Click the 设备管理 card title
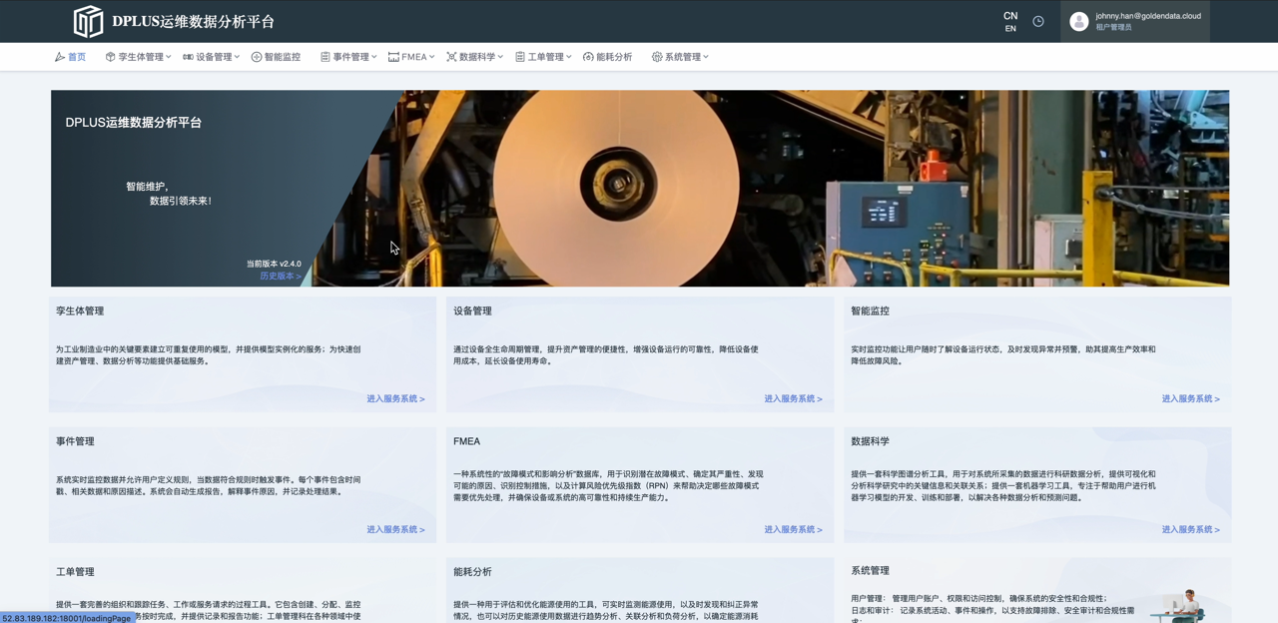The width and height of the screenshot is (1278, 623). coord(472,311)
